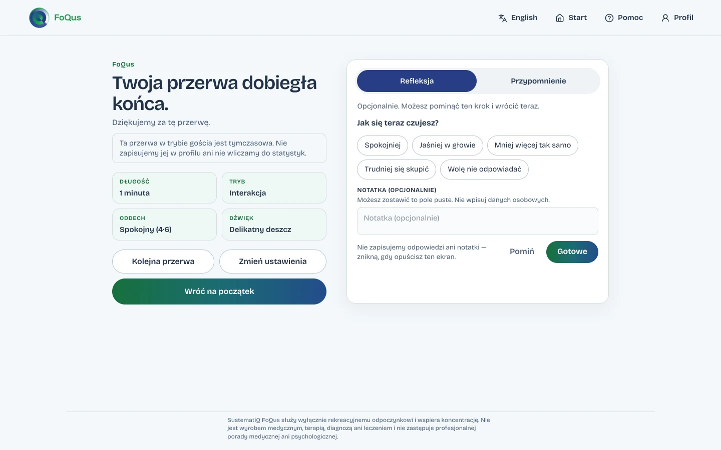Click the heading Twoja przerwa dobiegła końca

click(214, 93)
